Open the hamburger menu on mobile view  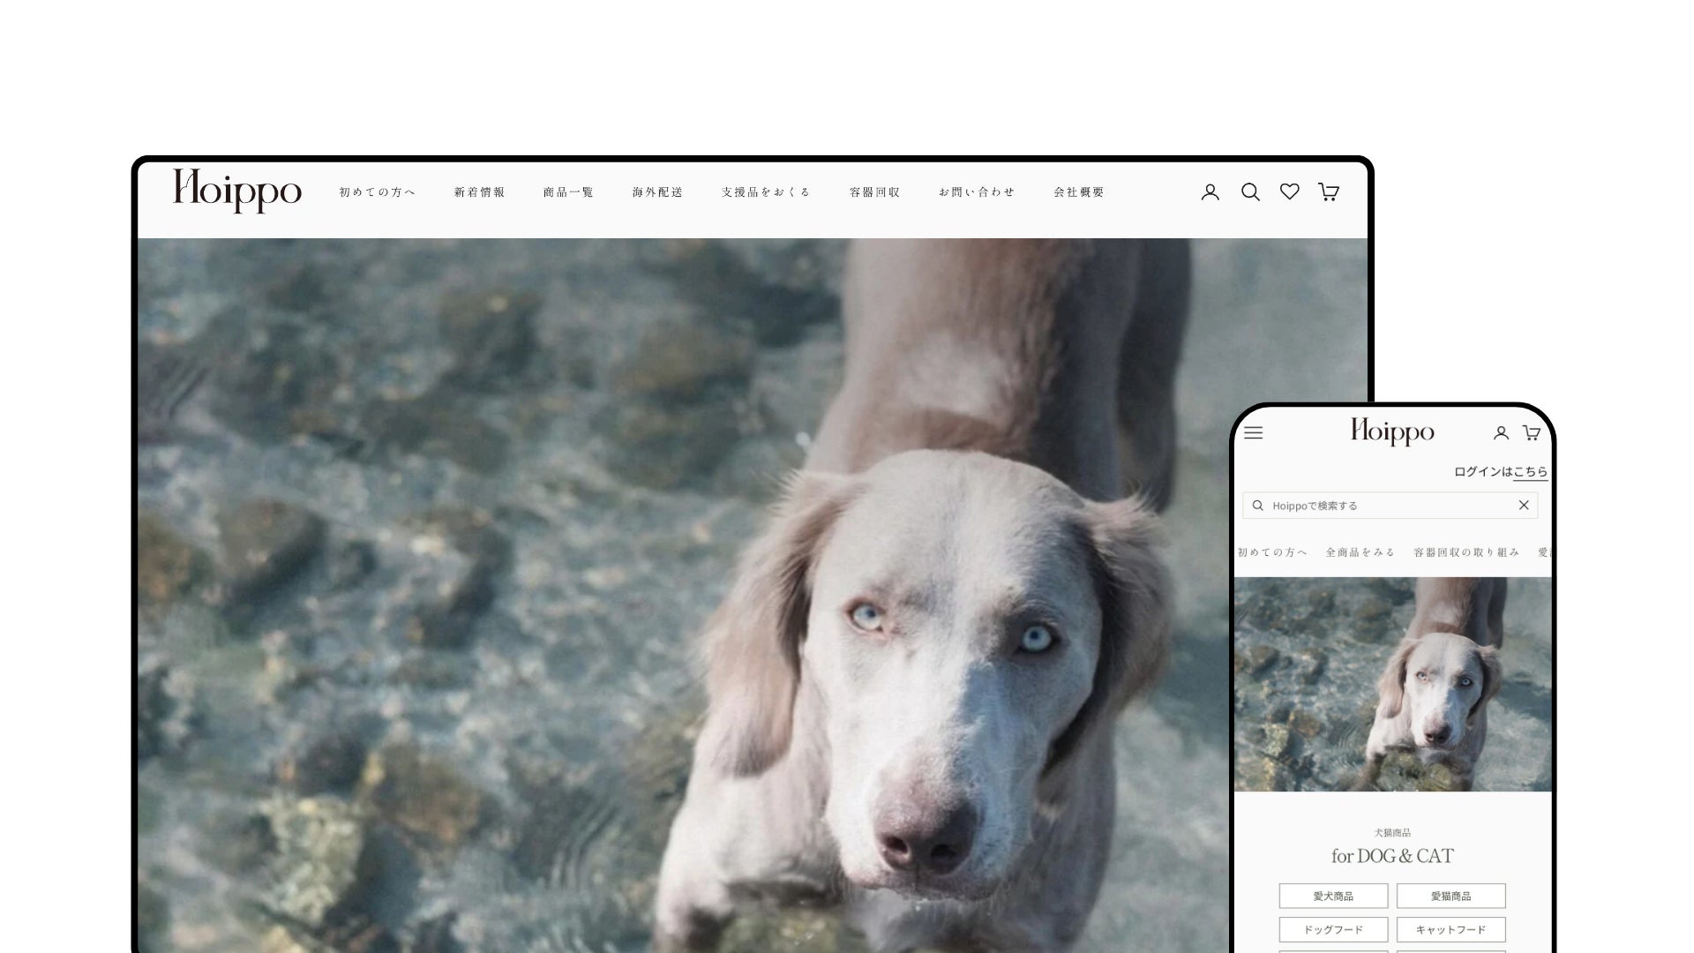click(1253, 432)
